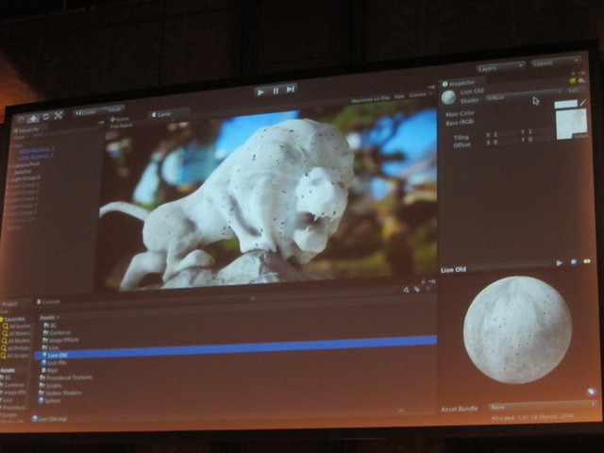604x453 pixels.
Task: Click the preview play button
Action: (560, 263)
